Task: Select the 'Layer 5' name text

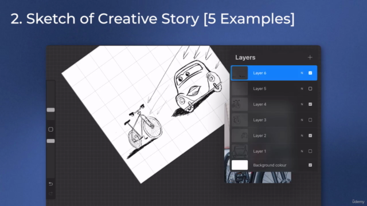Action: [x=260, y=89]
